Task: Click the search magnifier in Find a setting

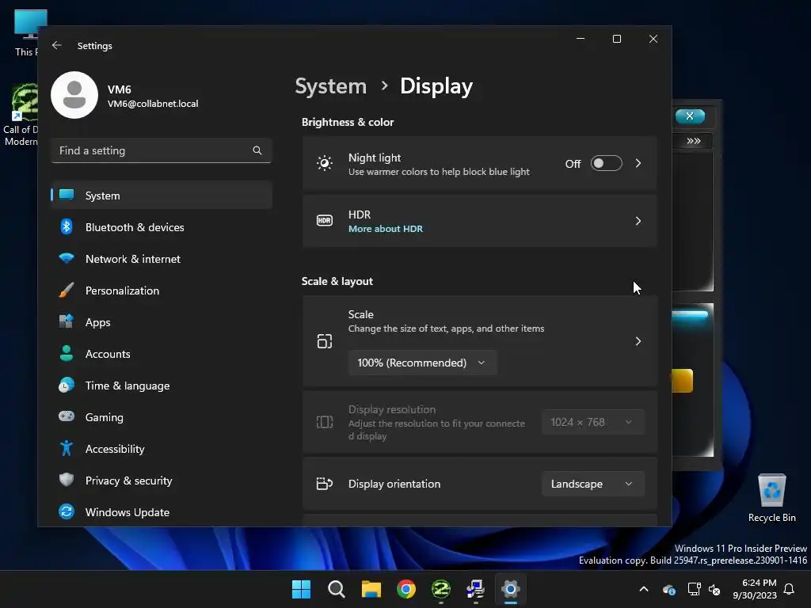Action: pos(257,150)
